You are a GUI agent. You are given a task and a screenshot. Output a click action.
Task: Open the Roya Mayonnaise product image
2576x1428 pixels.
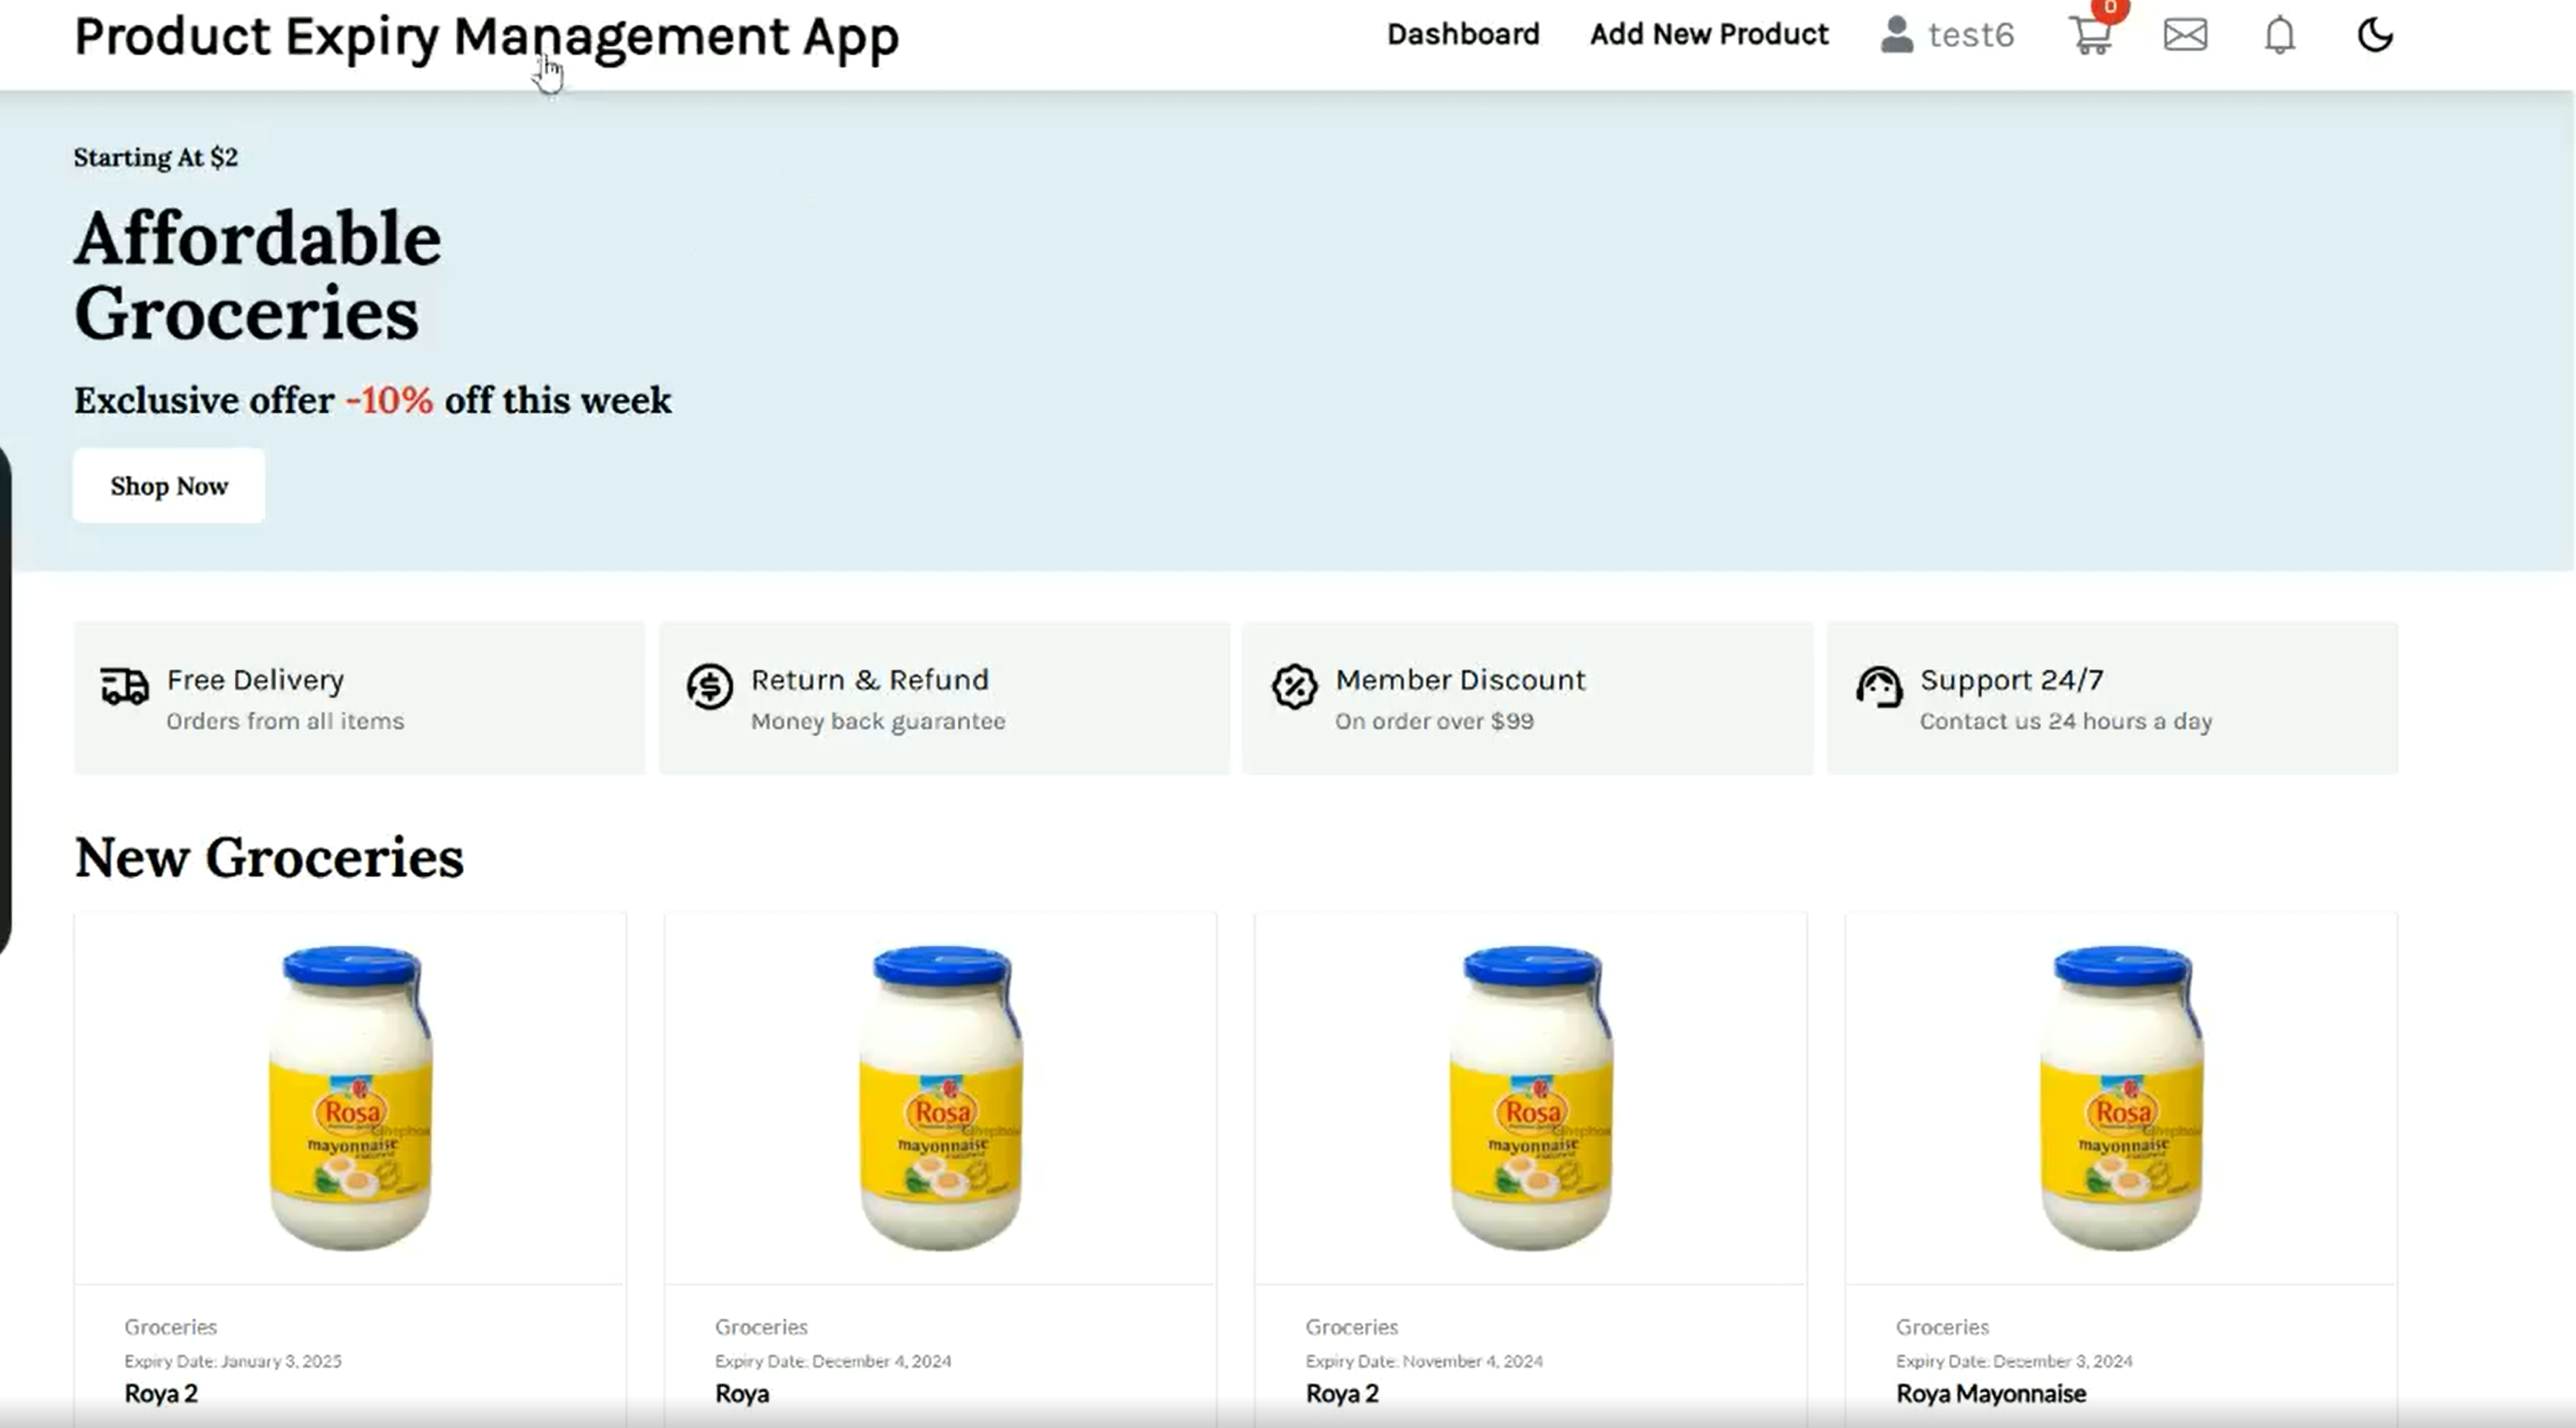click(2121, 1097)
